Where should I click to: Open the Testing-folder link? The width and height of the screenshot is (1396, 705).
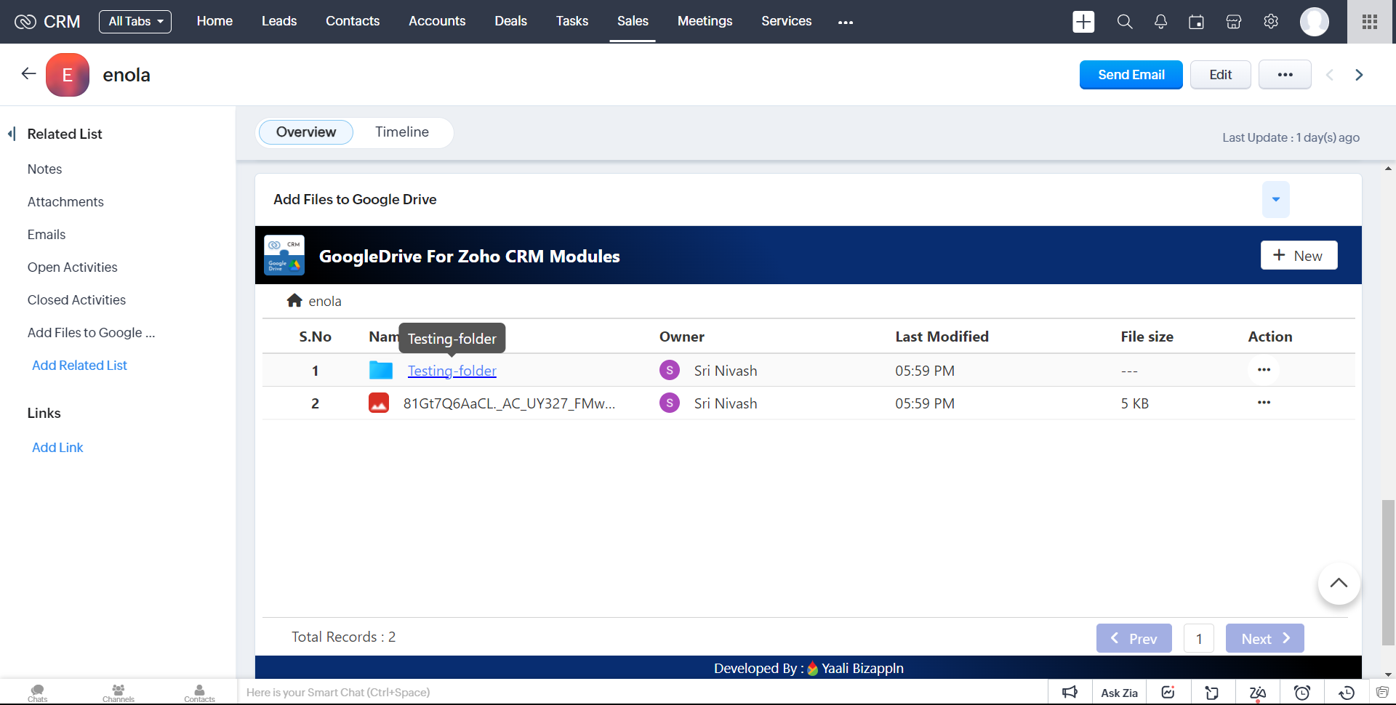(452, 371)
